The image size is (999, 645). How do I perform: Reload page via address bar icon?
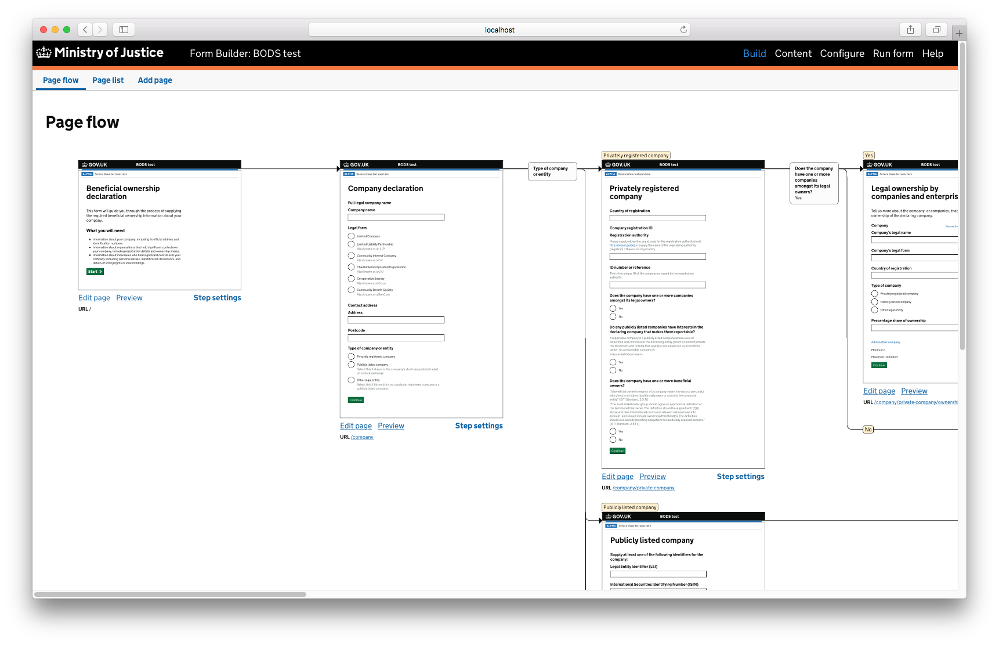(683, 30)
